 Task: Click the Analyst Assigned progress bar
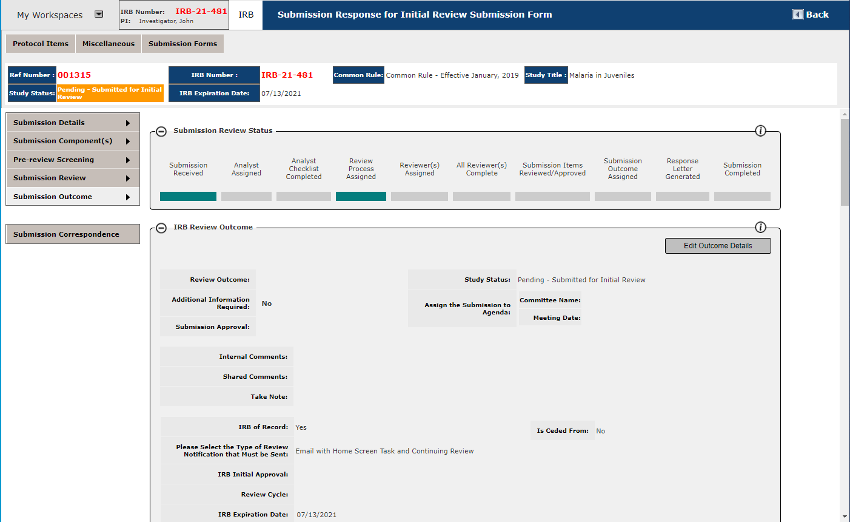click(246, 196)
